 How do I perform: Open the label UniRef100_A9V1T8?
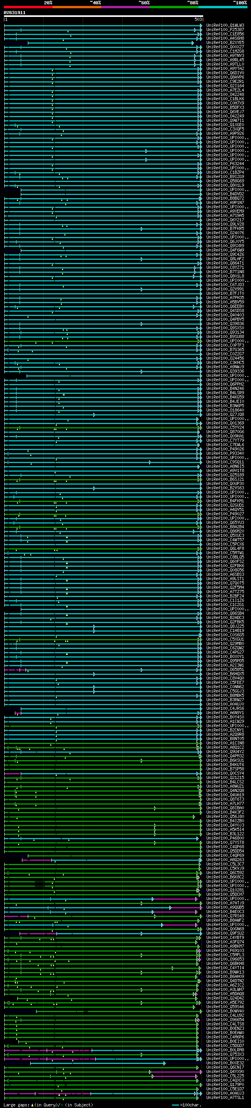(x=225, y=470)
